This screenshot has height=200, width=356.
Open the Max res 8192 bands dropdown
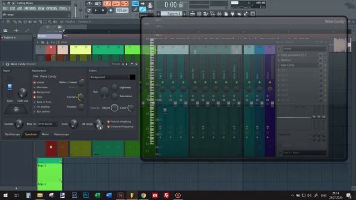click(47, 124)
